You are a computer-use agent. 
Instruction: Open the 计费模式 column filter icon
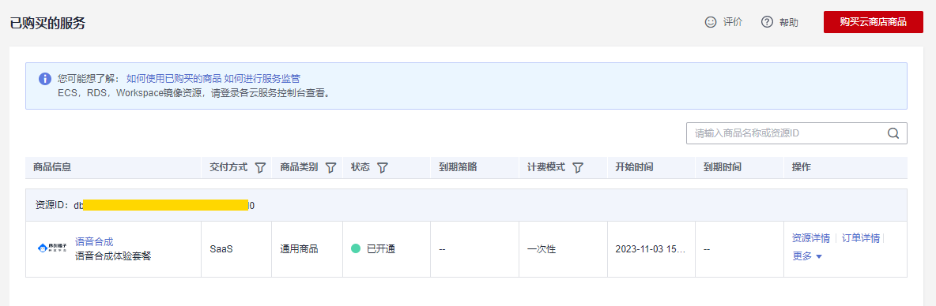pyautogui.click(x=577, y=168)
